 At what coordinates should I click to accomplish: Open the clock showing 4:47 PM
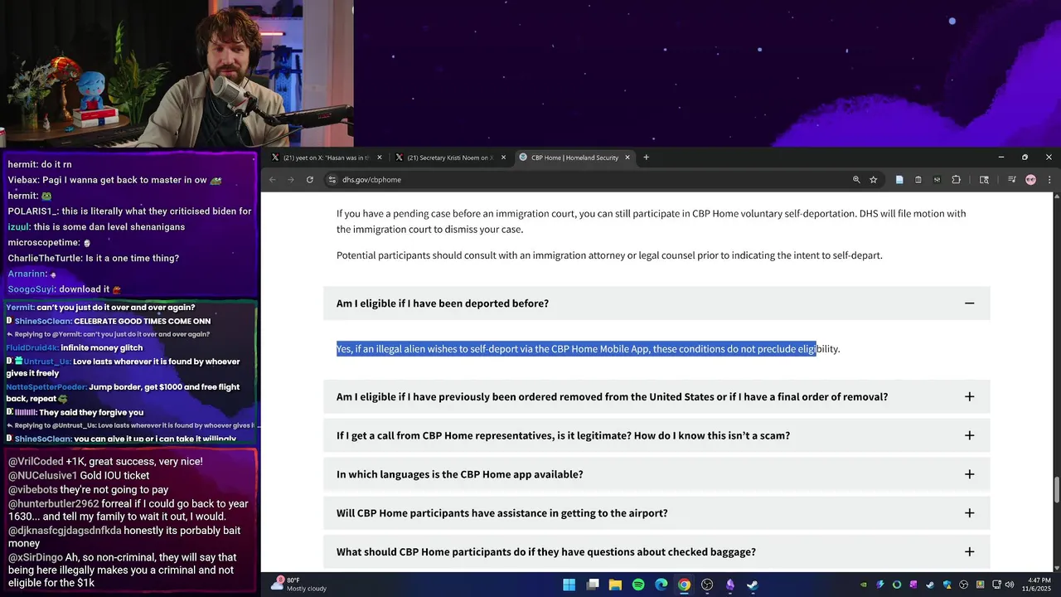coord(1039,585)
